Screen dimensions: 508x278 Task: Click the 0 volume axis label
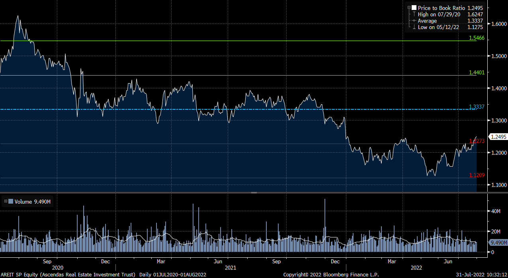coord(492,252)
